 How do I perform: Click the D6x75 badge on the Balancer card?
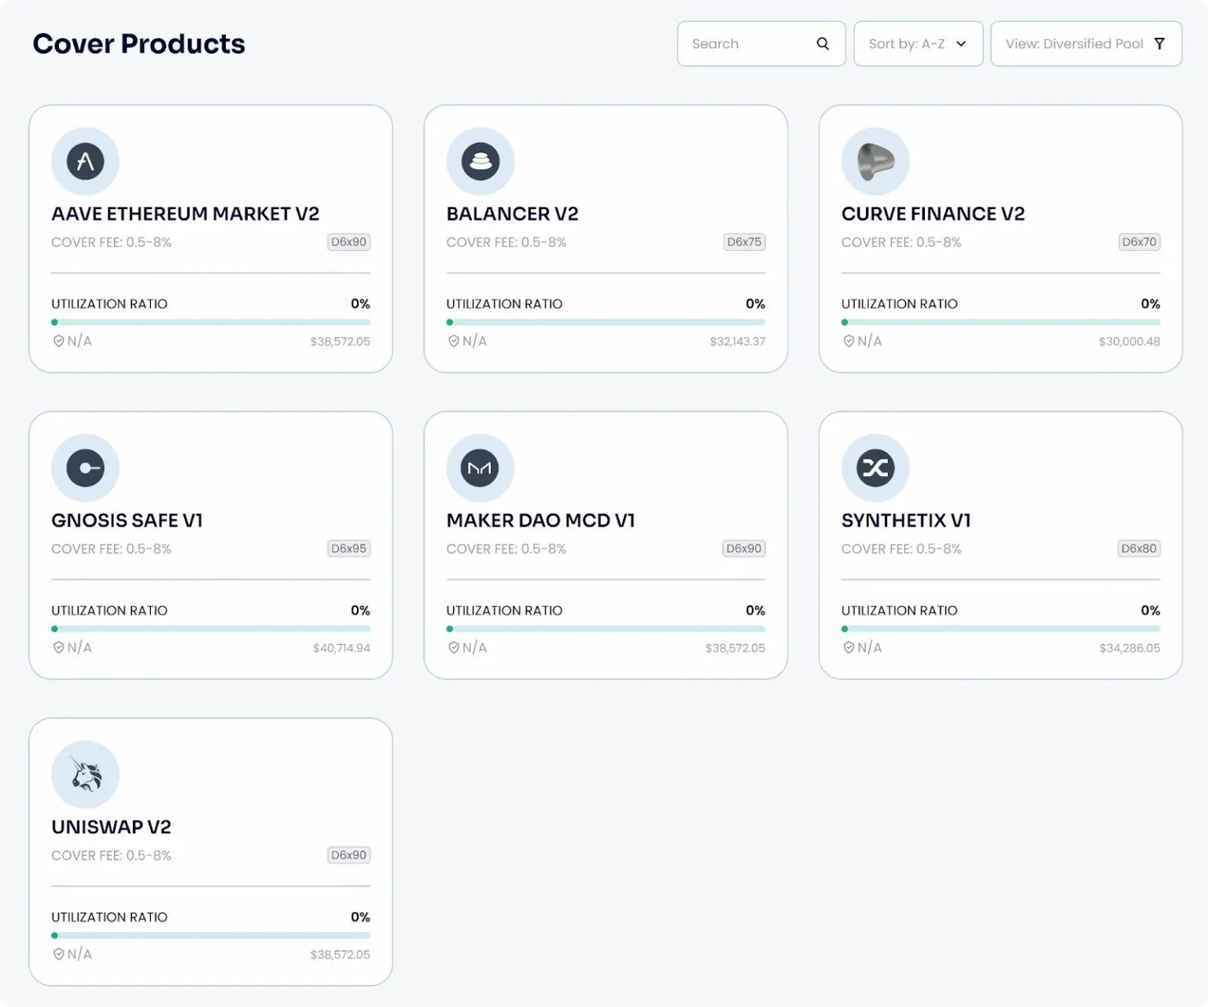pyautogui.click(x=744, y=242)
